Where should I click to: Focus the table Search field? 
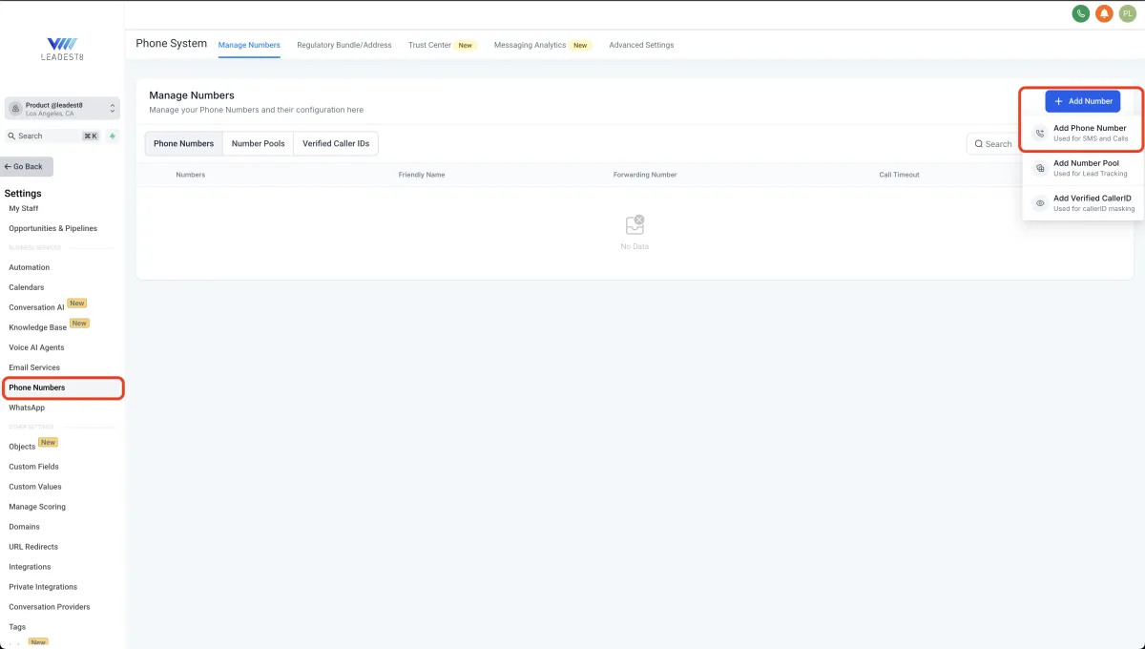point(994,143)
